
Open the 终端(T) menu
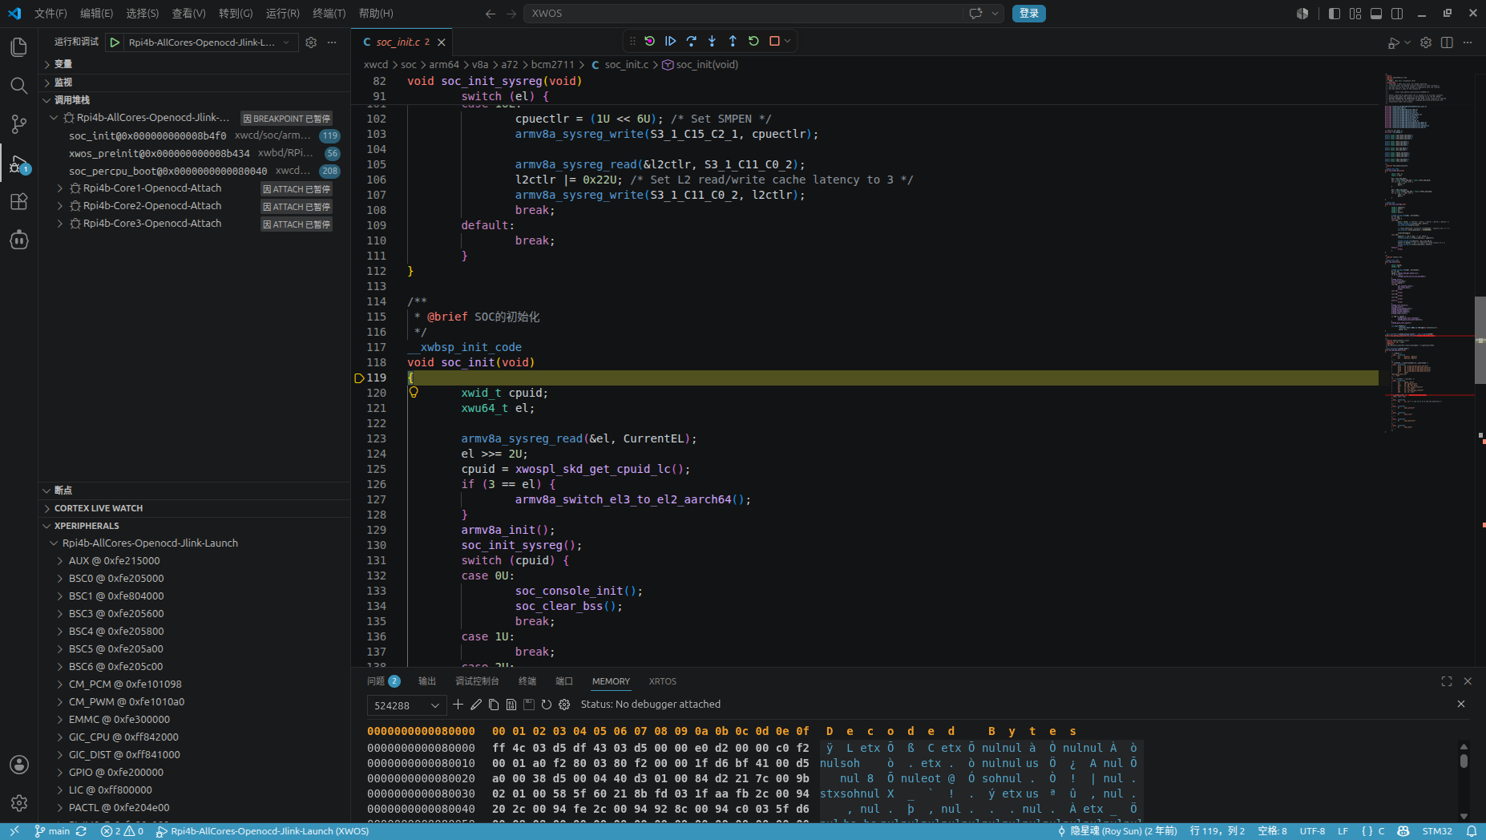point(329,13)
